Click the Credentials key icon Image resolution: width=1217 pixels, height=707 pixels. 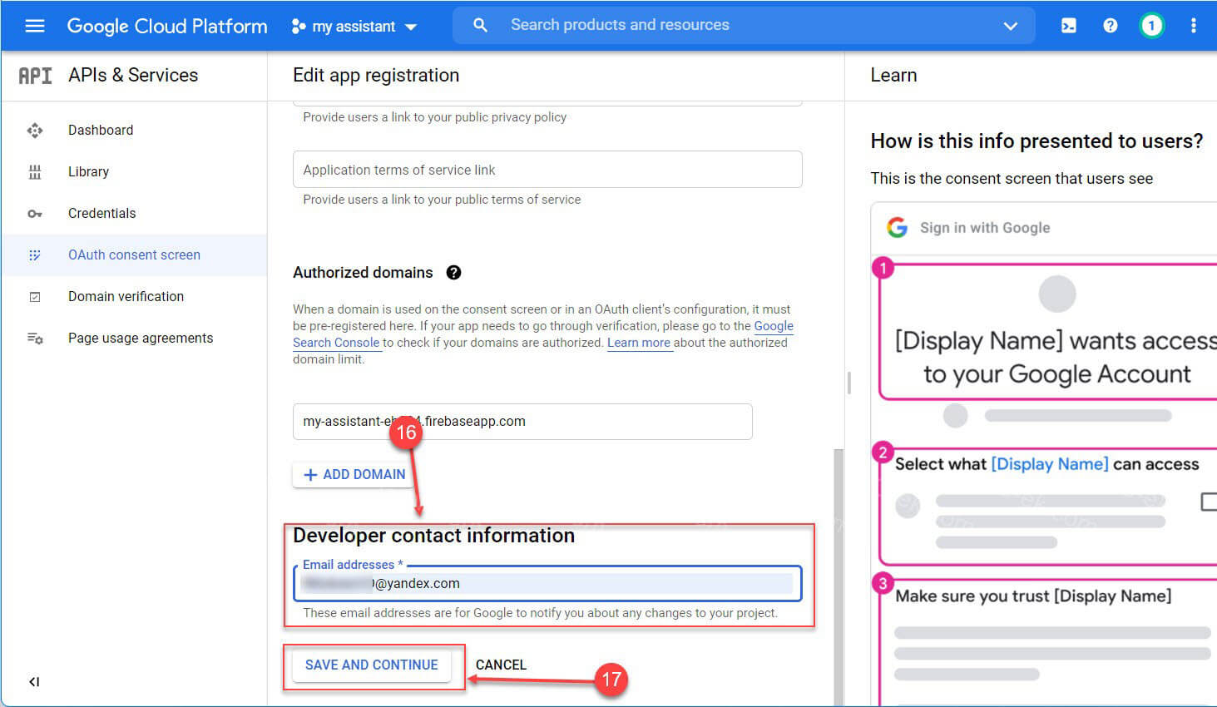point(35,213)
